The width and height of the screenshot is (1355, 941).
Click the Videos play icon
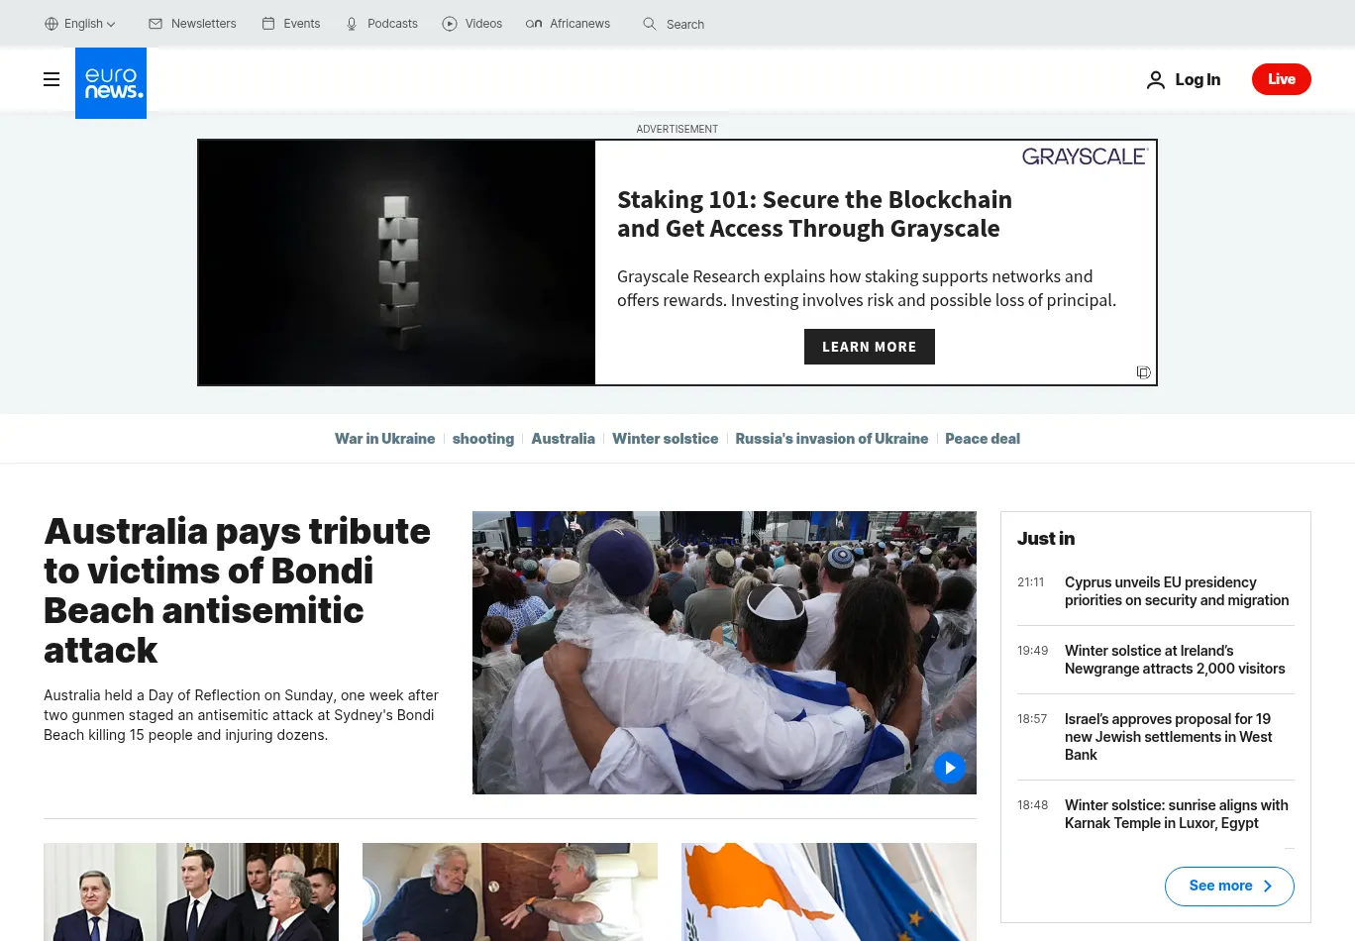[x=450, y=24]
